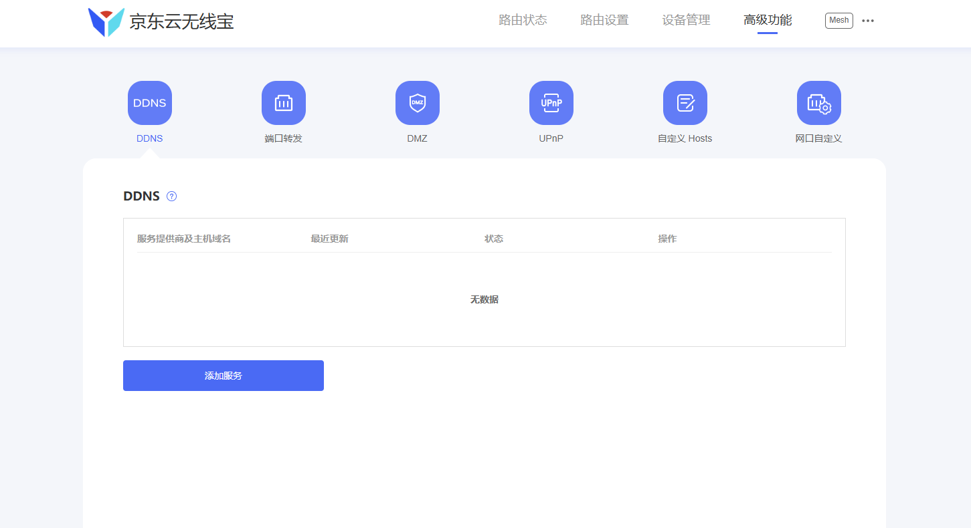The width and height of the screenshot is (971, 528).
Task: Open the DMZ shield icon
Action: [x=417, y=102]
